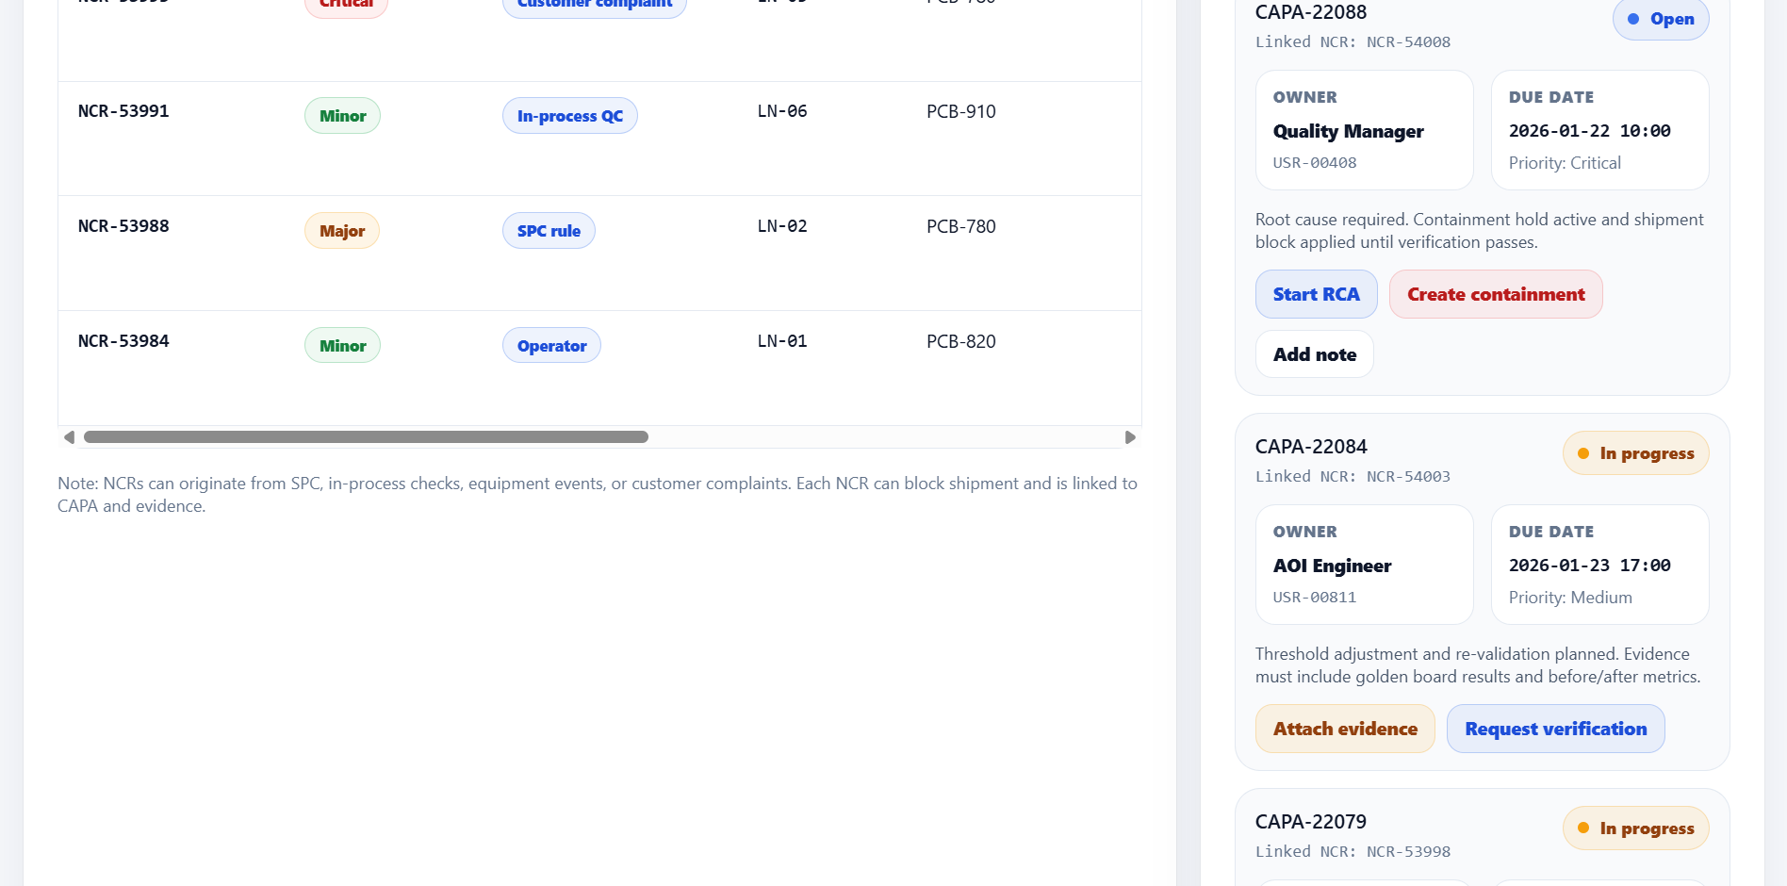This screenshot has width=1787, height=886.
Task: Click In progress badge on CAPA-22079
Action: 1635,829
